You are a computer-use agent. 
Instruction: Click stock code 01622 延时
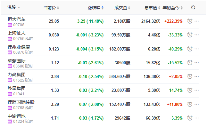tap(23, 80)
